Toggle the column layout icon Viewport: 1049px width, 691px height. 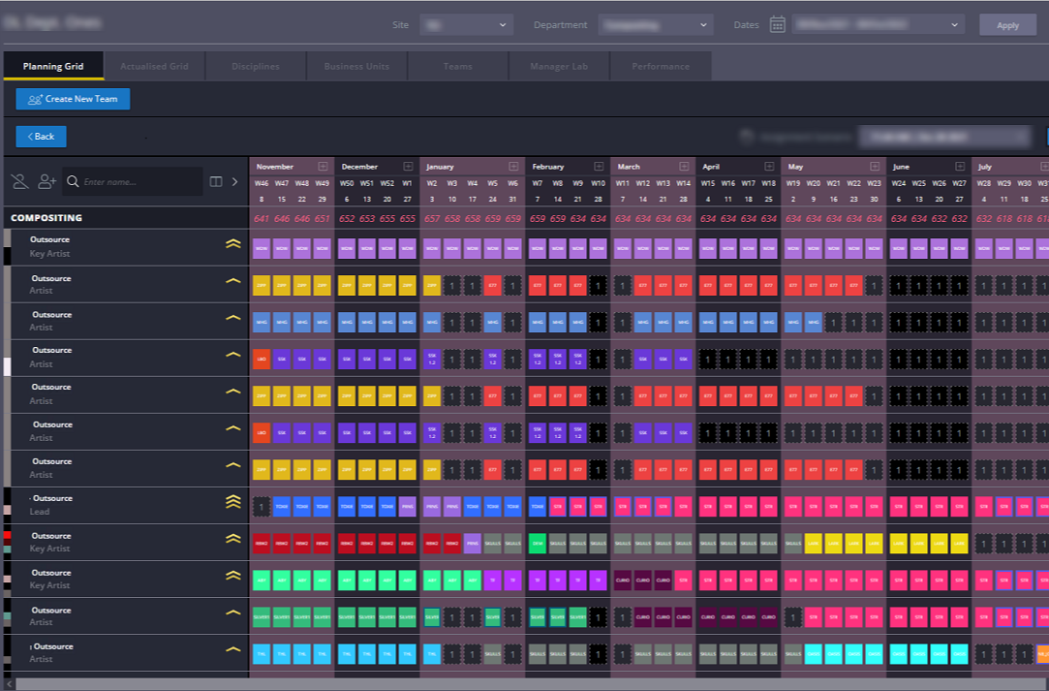coord(215,181)
